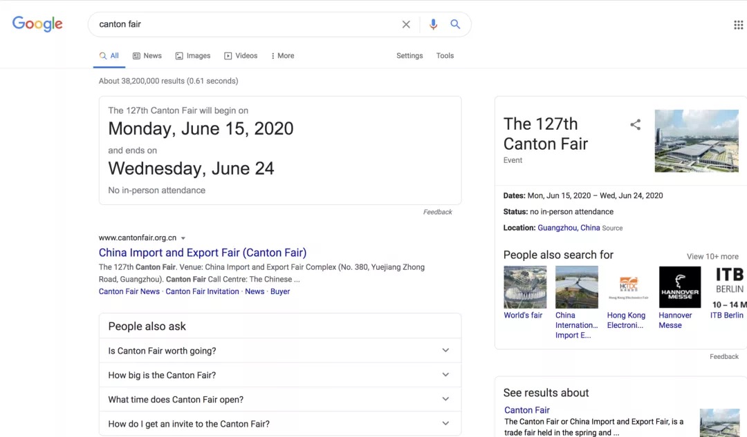Share the 127th Canton Fair event panel

pos(636,124)
